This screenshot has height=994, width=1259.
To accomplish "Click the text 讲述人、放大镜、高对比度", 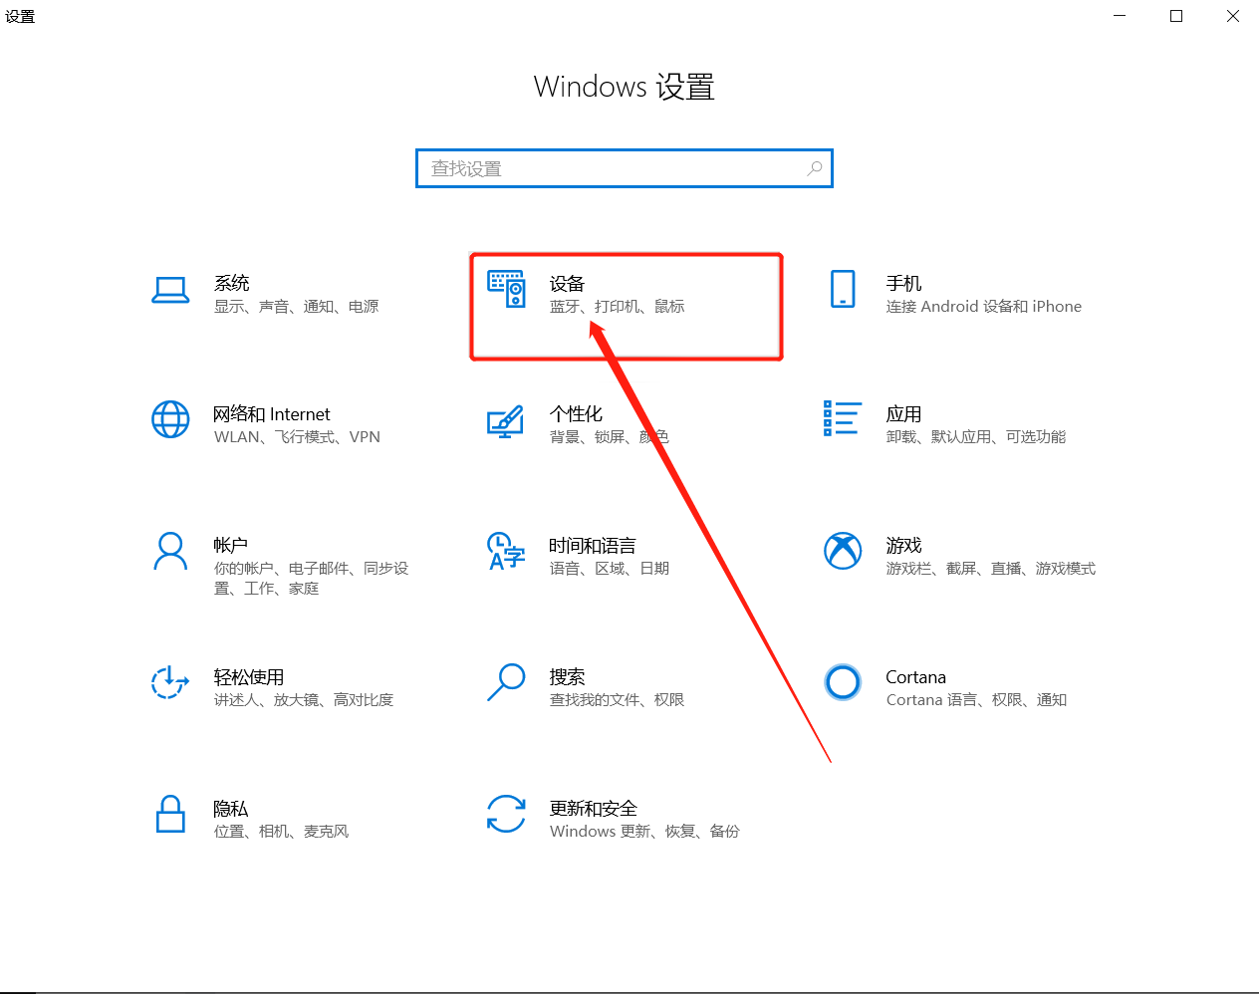I will pyautogui.click(x=304, y=700).
